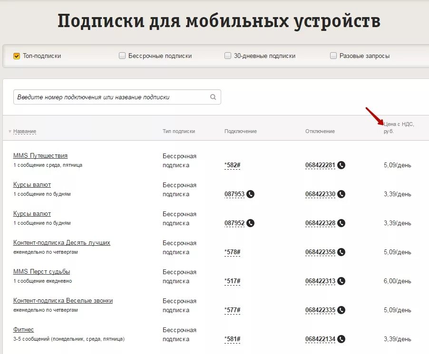Screen dimensions: 429x354
Task: Click price 5,09/день in Десять лучших row
Action: click(x=397, y=252)
